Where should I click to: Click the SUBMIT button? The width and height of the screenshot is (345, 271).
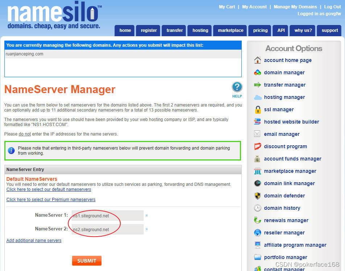tap(87, 260)
